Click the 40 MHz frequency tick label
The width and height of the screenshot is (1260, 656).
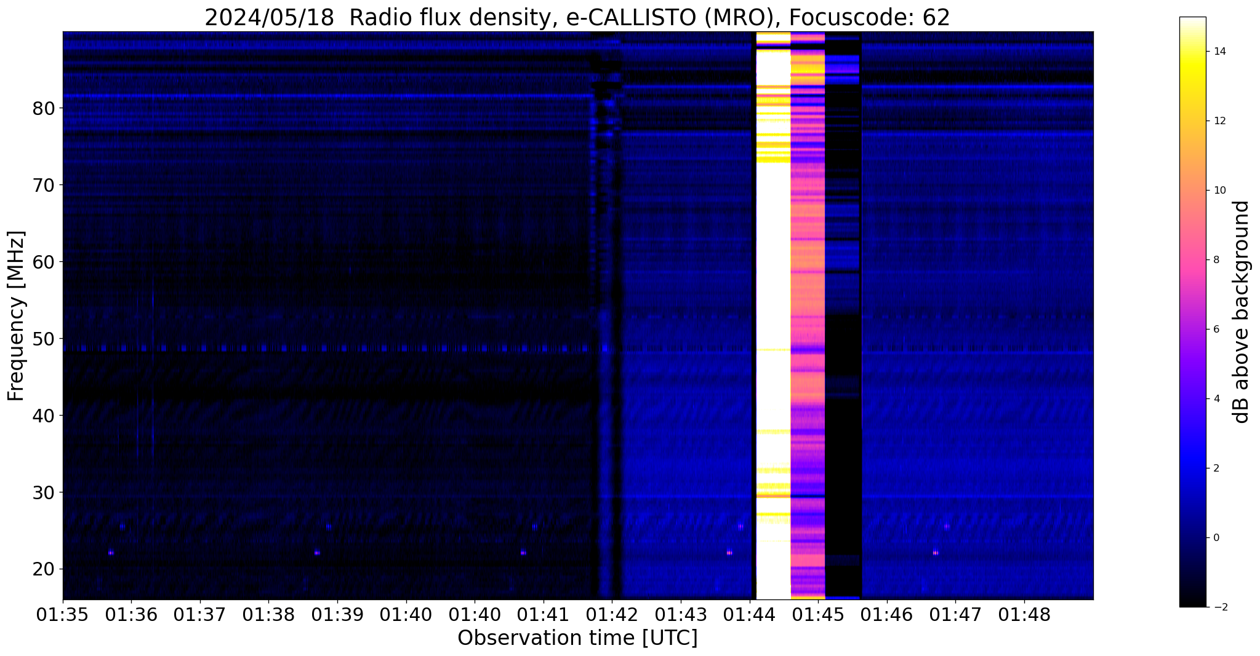(x=44, y=416)
